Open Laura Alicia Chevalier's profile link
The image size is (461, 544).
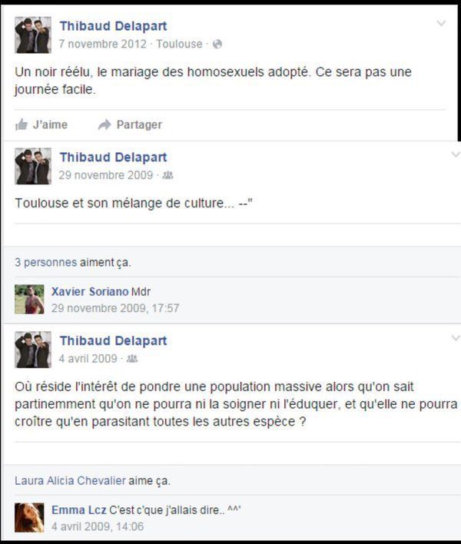point(70,481)
